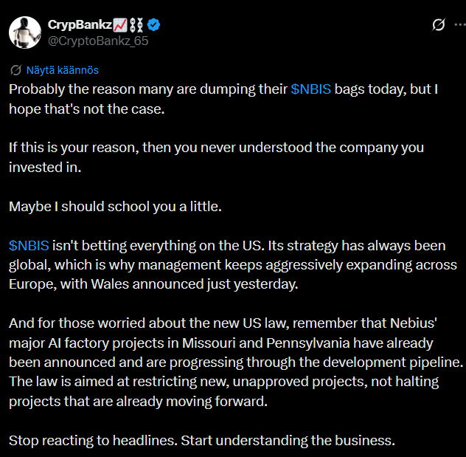Open CrypBankz profile avatar picture
Viewport: 466px width, 457px height.
(x=25, y=32)
